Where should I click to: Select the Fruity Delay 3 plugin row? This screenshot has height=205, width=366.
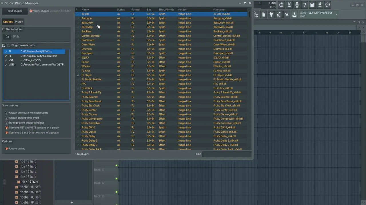click(162, 145)
